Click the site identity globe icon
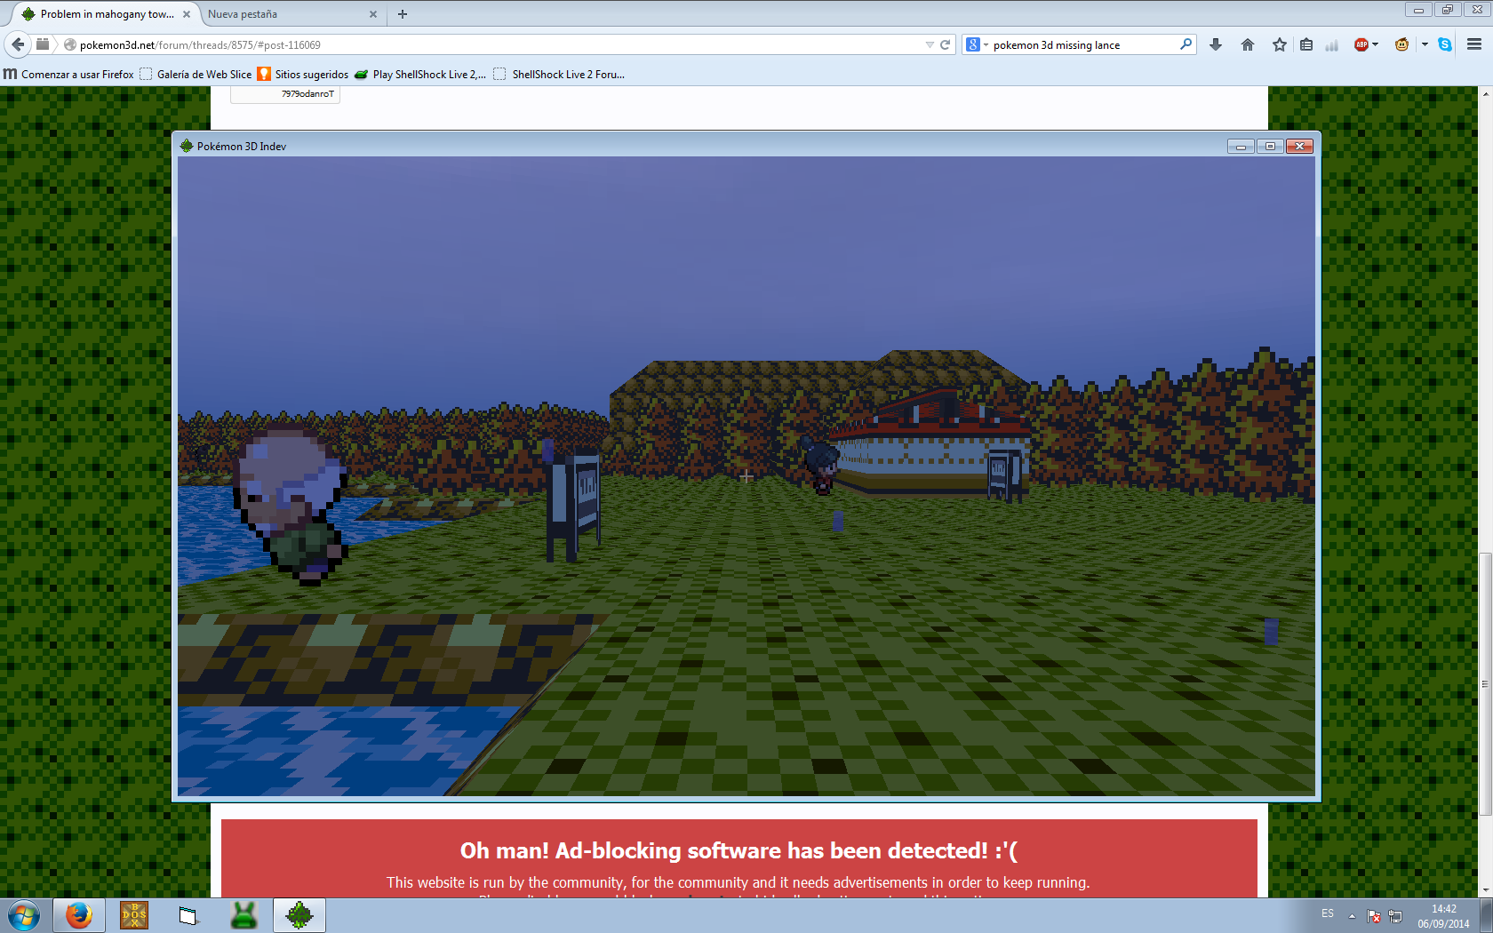 coord(69,44)
